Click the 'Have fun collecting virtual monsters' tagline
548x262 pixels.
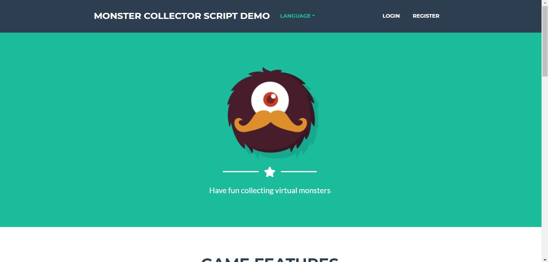(270, 190)
